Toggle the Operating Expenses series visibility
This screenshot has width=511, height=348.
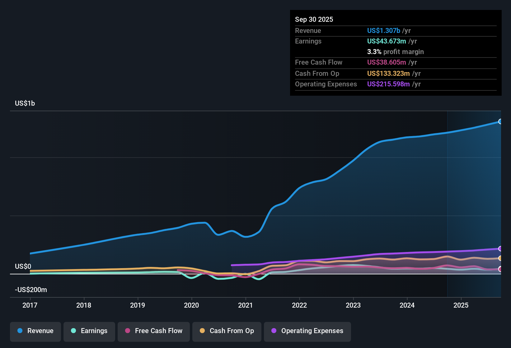tap(307, 332)
